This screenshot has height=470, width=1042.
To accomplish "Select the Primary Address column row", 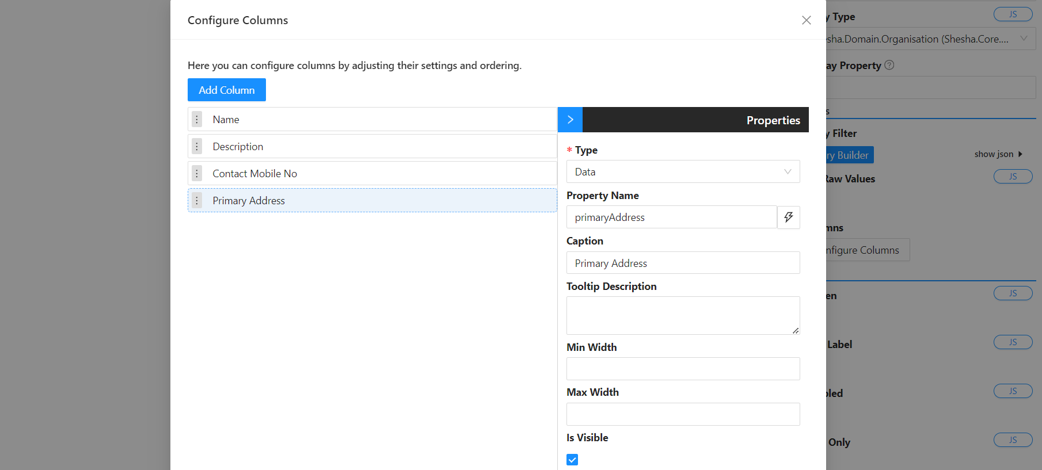I will coord(372,200).
